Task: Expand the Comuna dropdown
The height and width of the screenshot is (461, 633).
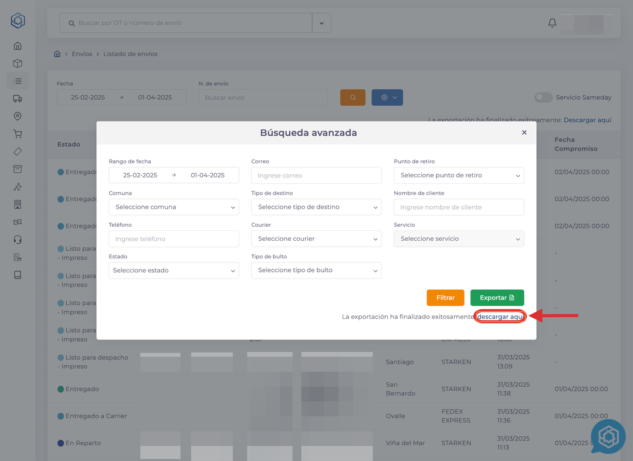Action: (x=174, y=207)
